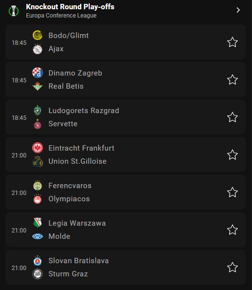Image resolution: width=252 pixels, height=290 pixels.
Task: Click the Dinamo Zagreb checkered crest
Action: click(x=38, y=73)
